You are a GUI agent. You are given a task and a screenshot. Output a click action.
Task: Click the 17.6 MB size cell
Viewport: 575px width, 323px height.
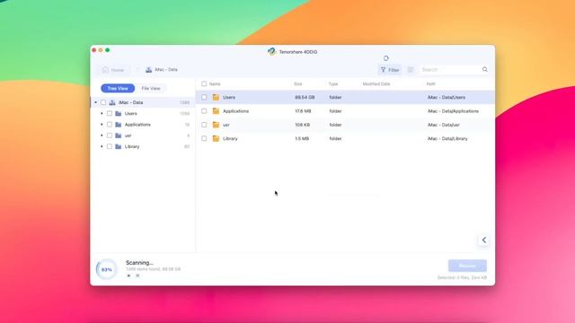click(303, 111)
